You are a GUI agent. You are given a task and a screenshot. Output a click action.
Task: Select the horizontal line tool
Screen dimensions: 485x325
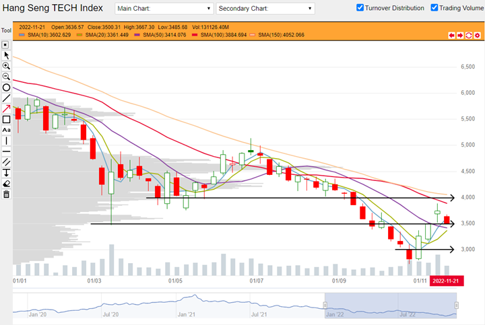[x=6, y=151]
